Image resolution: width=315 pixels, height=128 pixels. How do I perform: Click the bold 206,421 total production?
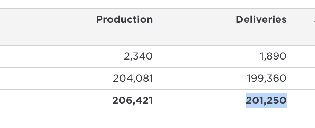133,100
